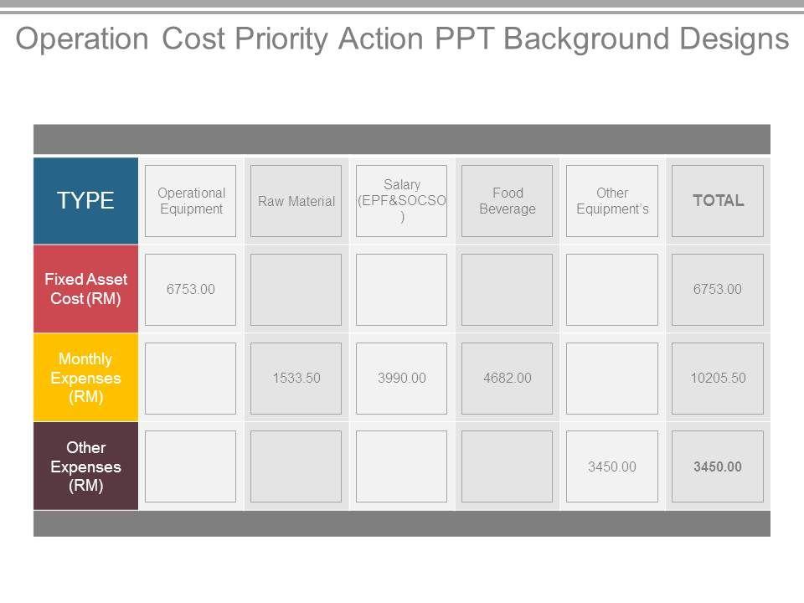Select the Other Expenses (RM) row label
The height and width of the screenshot is (603, 804).
(85, 466)
